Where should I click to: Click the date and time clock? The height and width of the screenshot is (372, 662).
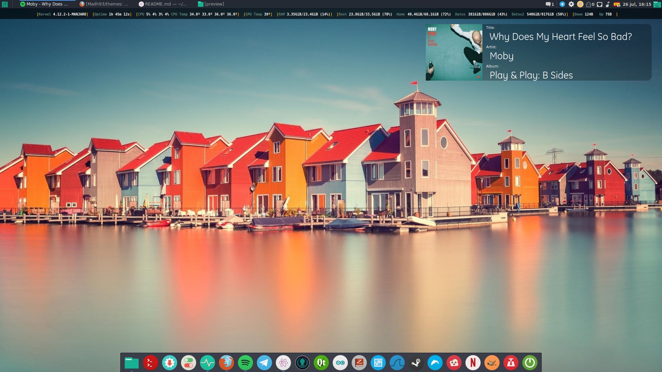pyautogui.click(x=637, y=4)
